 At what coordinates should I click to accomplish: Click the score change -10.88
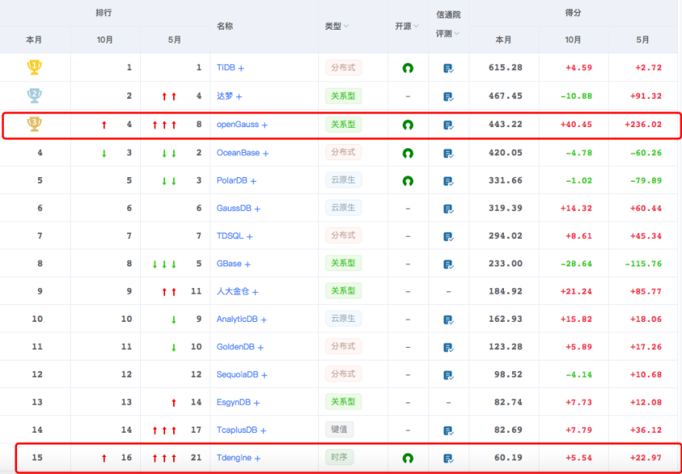[577, 96]
